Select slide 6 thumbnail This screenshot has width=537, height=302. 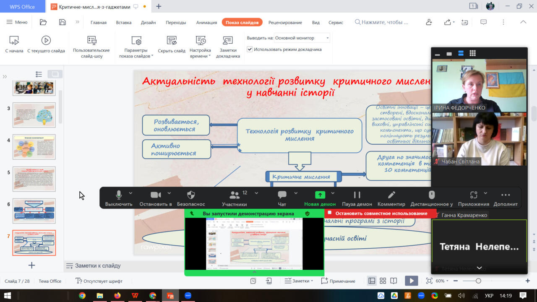(x=34, y=211)
